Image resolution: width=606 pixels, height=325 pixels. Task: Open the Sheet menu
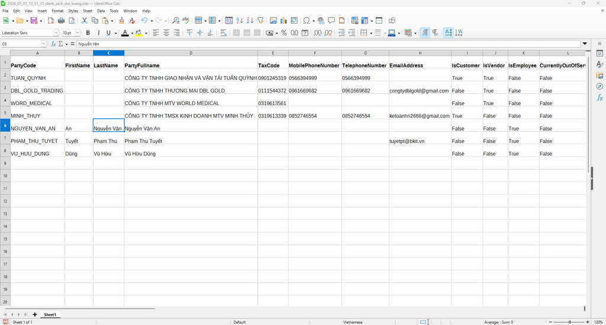88,11
